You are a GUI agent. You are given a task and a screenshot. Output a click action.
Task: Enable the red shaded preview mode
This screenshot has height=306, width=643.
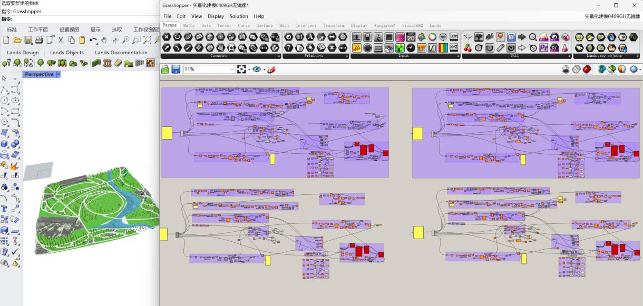(587, 70)
